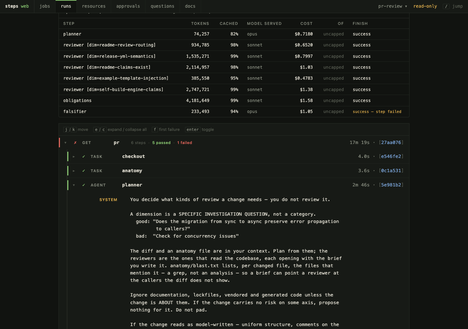Viewport: 468px width, 329px height.
Task: Open hash link e546fe2
Action: click(391, 156)
